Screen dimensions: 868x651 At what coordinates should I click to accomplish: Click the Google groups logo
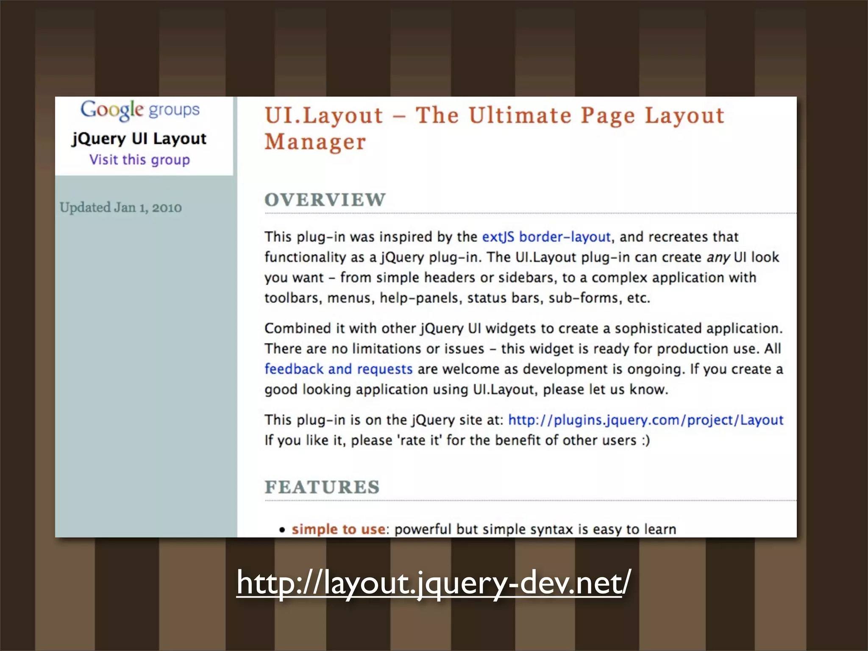[140, 110]
